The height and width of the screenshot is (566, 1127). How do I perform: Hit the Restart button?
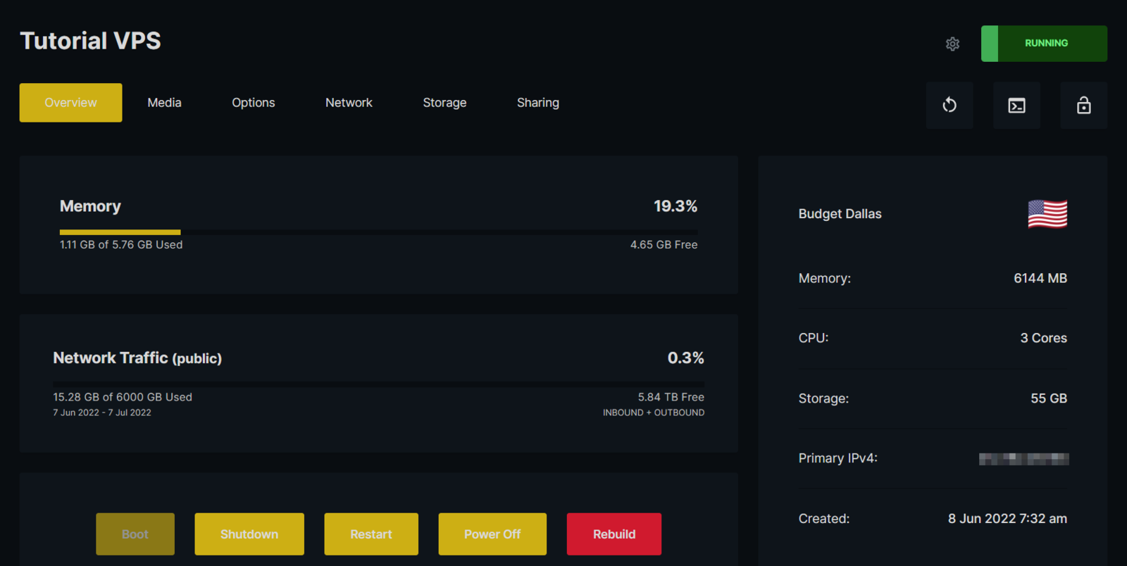coord(371,534)
